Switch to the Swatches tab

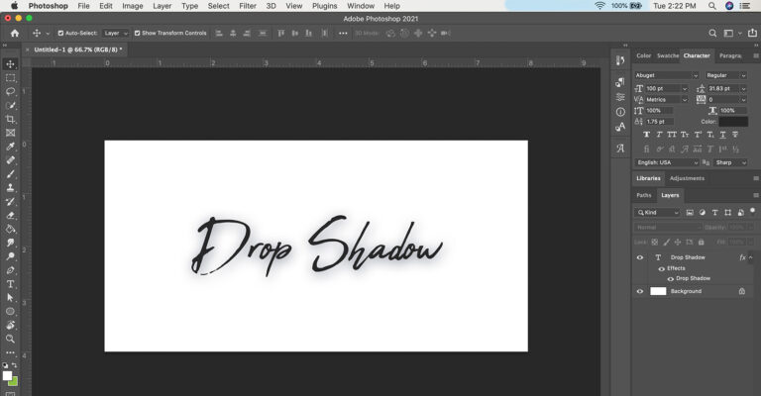pos(668,55)
